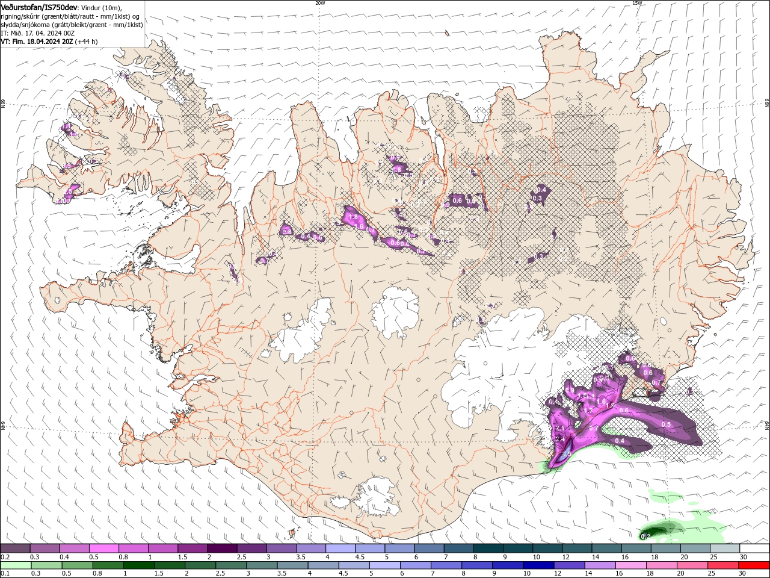Screen dimensions: 770x578
Task: Select the violet 12 swatch in bottom legend
Action: click(x=570, y=565)
